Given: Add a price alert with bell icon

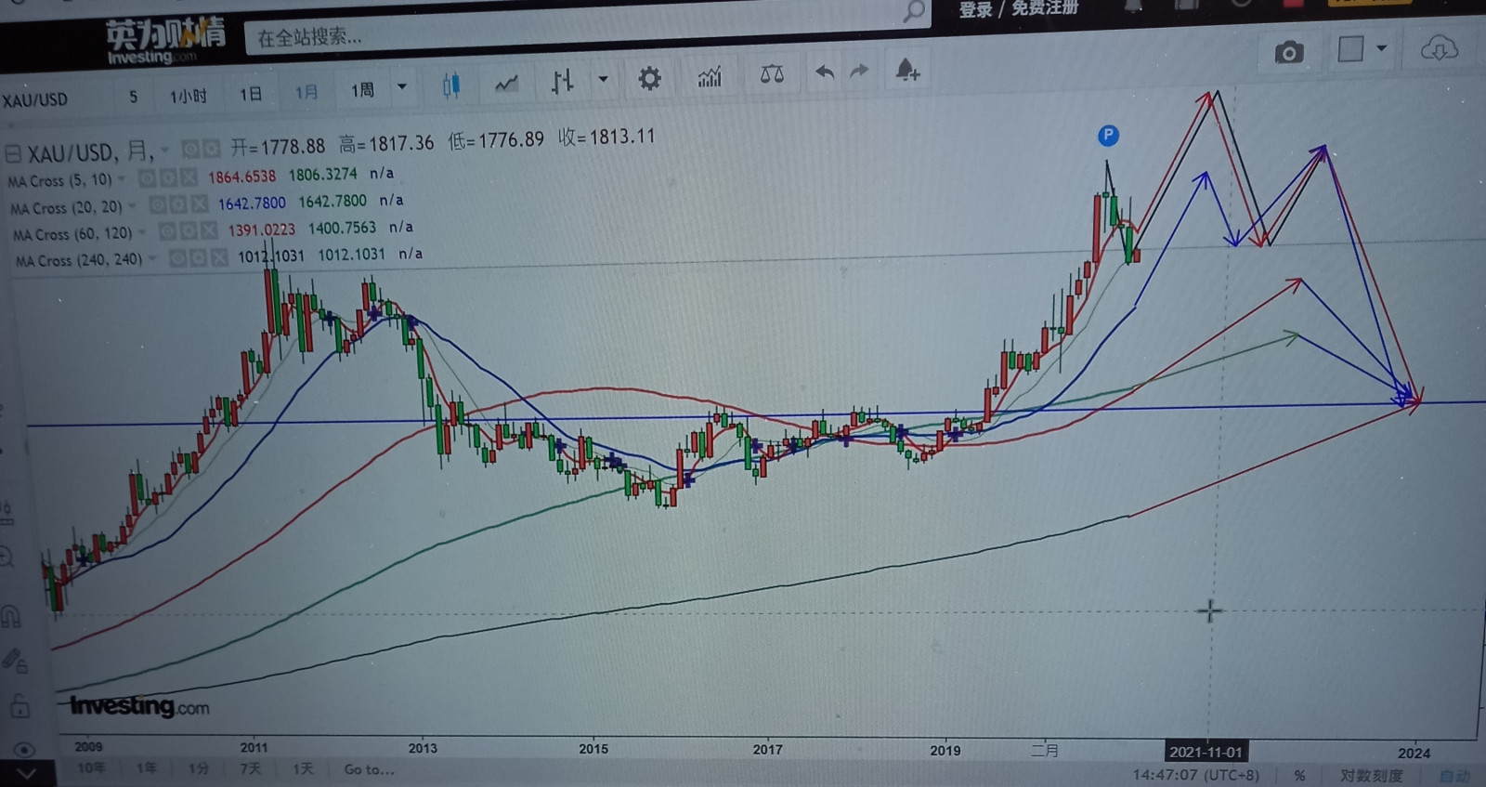Looking at the screenshot, I should click(907, 70).
